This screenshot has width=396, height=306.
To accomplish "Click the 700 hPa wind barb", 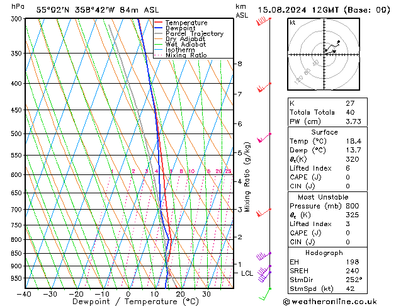I will click(x=264, y=213).
